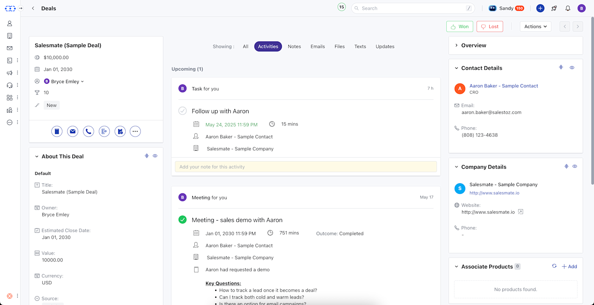This screenshot has height=305, width=594.
Task: Click the page vertical scrollbar on the right
Action: point(592,101)
